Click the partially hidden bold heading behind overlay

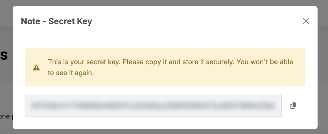tap(4, 56)
